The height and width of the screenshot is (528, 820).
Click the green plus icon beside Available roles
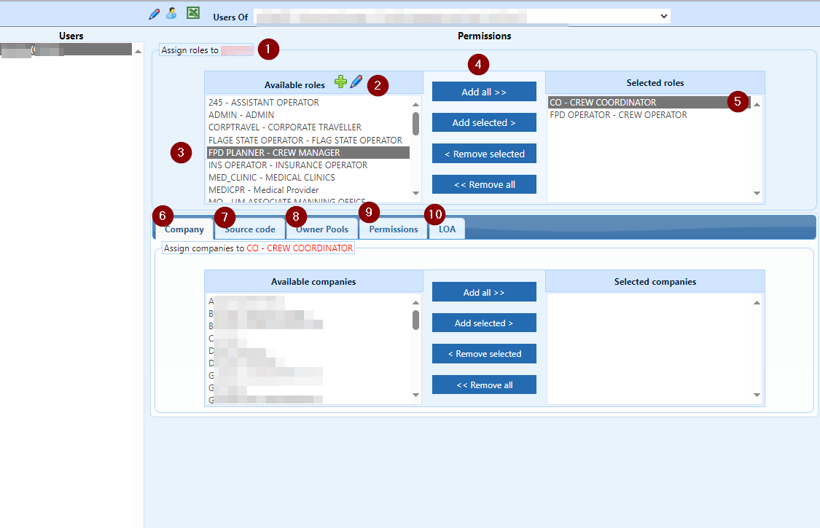(340, 82)
